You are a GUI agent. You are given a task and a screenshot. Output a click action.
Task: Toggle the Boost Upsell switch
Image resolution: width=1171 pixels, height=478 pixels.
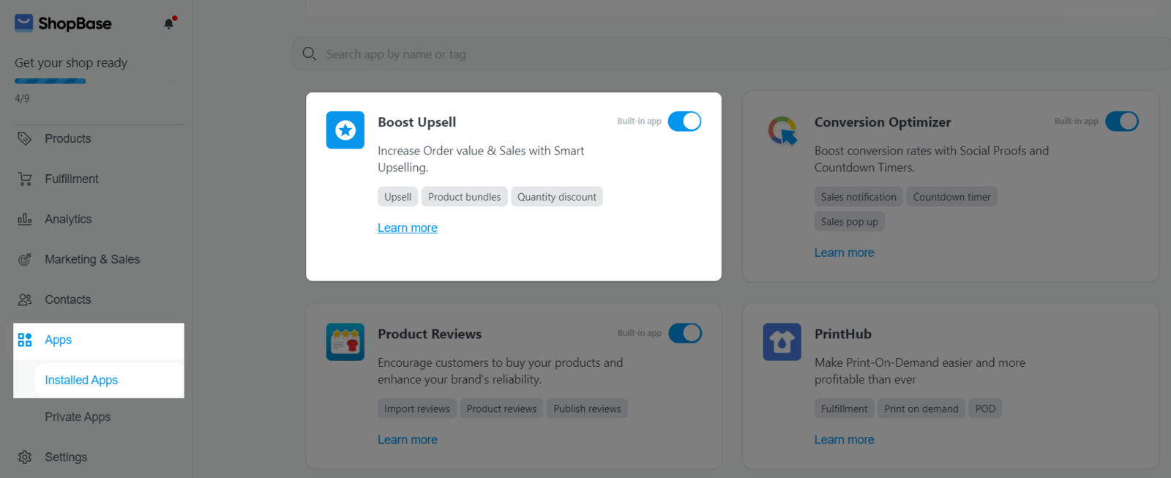(685, 122)
